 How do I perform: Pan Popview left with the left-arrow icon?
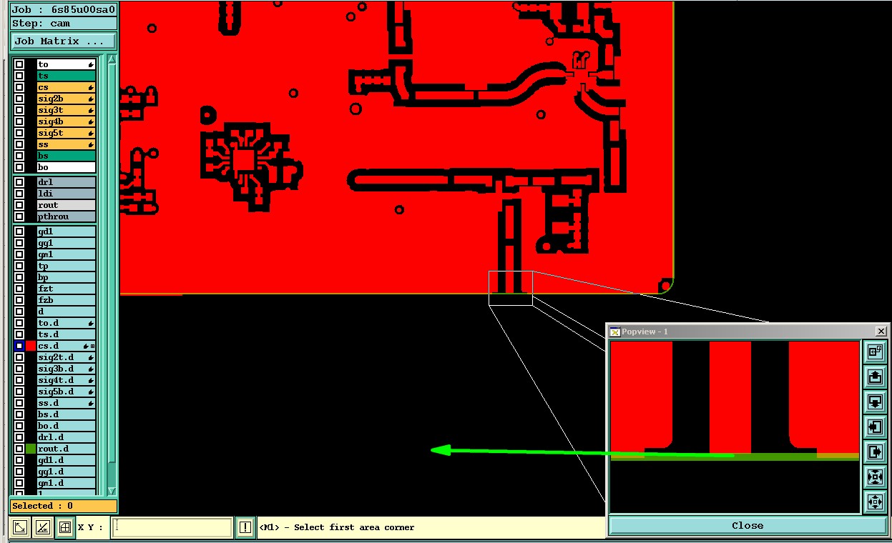873,427
